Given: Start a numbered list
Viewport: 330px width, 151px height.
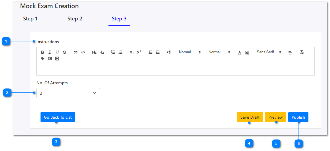Looking at the screenshot, I should tap(113, 52).
